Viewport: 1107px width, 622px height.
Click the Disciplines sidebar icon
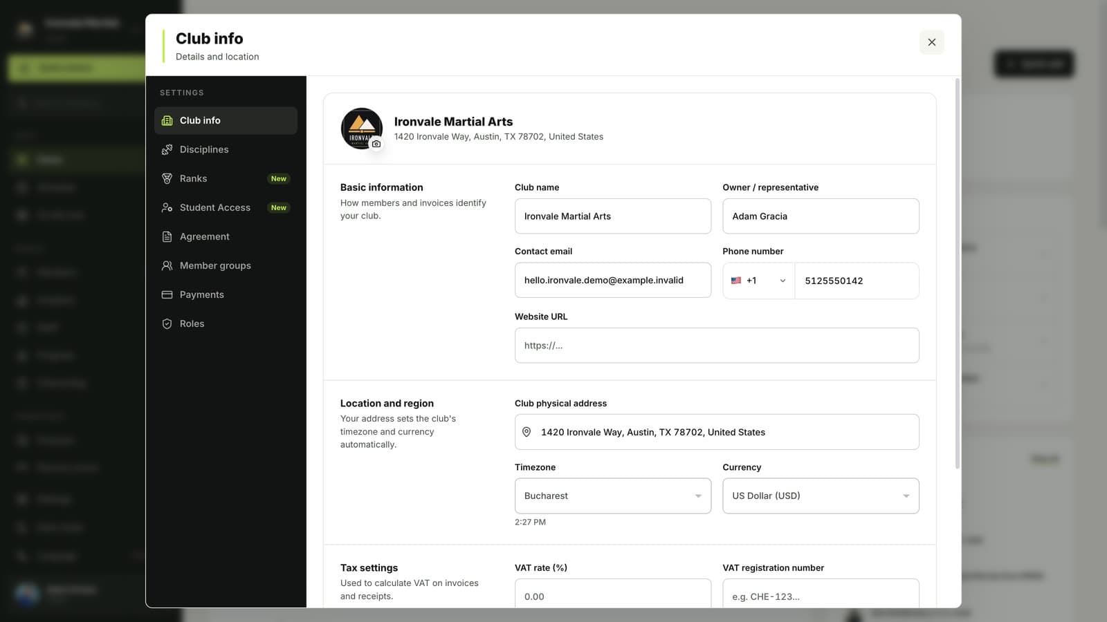[167, 149]
